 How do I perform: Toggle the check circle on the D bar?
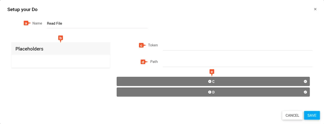(305, 92)
